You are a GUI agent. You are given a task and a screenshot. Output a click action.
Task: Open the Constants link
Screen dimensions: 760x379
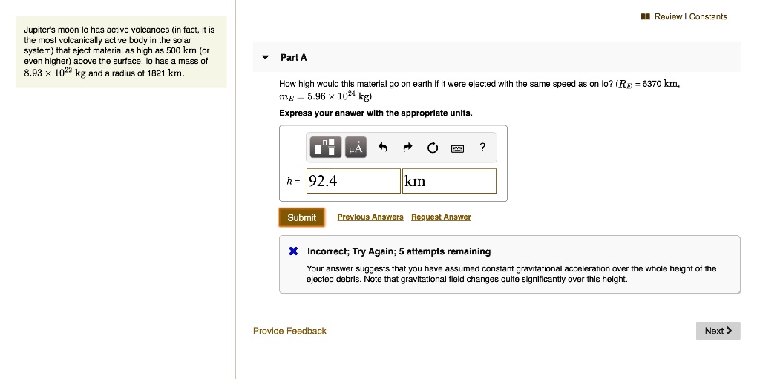click(x=708, y=16)
